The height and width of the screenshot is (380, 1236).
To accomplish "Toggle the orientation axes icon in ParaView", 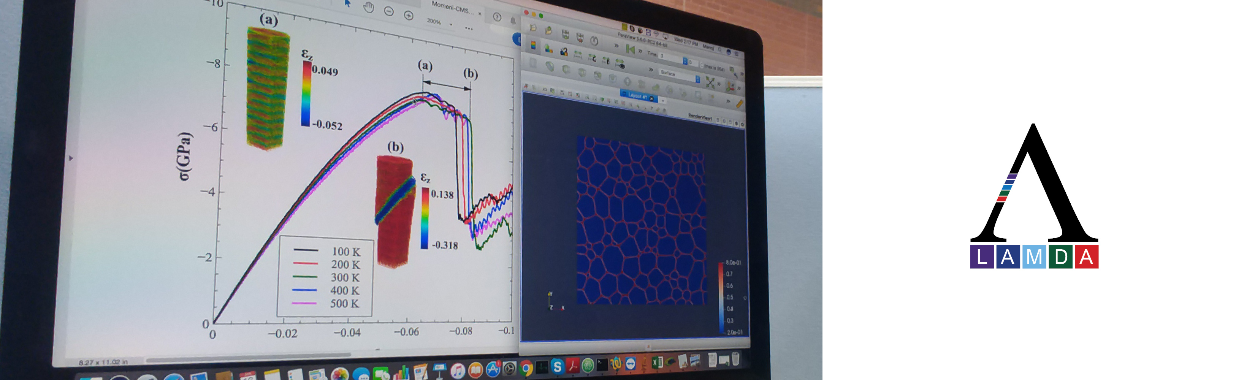I will [x=730, y=87].
